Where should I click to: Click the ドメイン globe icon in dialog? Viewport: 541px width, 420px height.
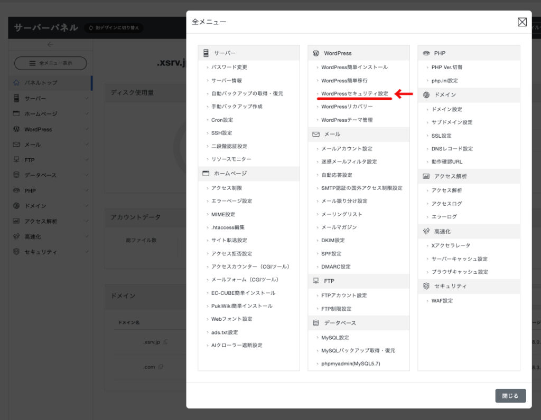426,95
